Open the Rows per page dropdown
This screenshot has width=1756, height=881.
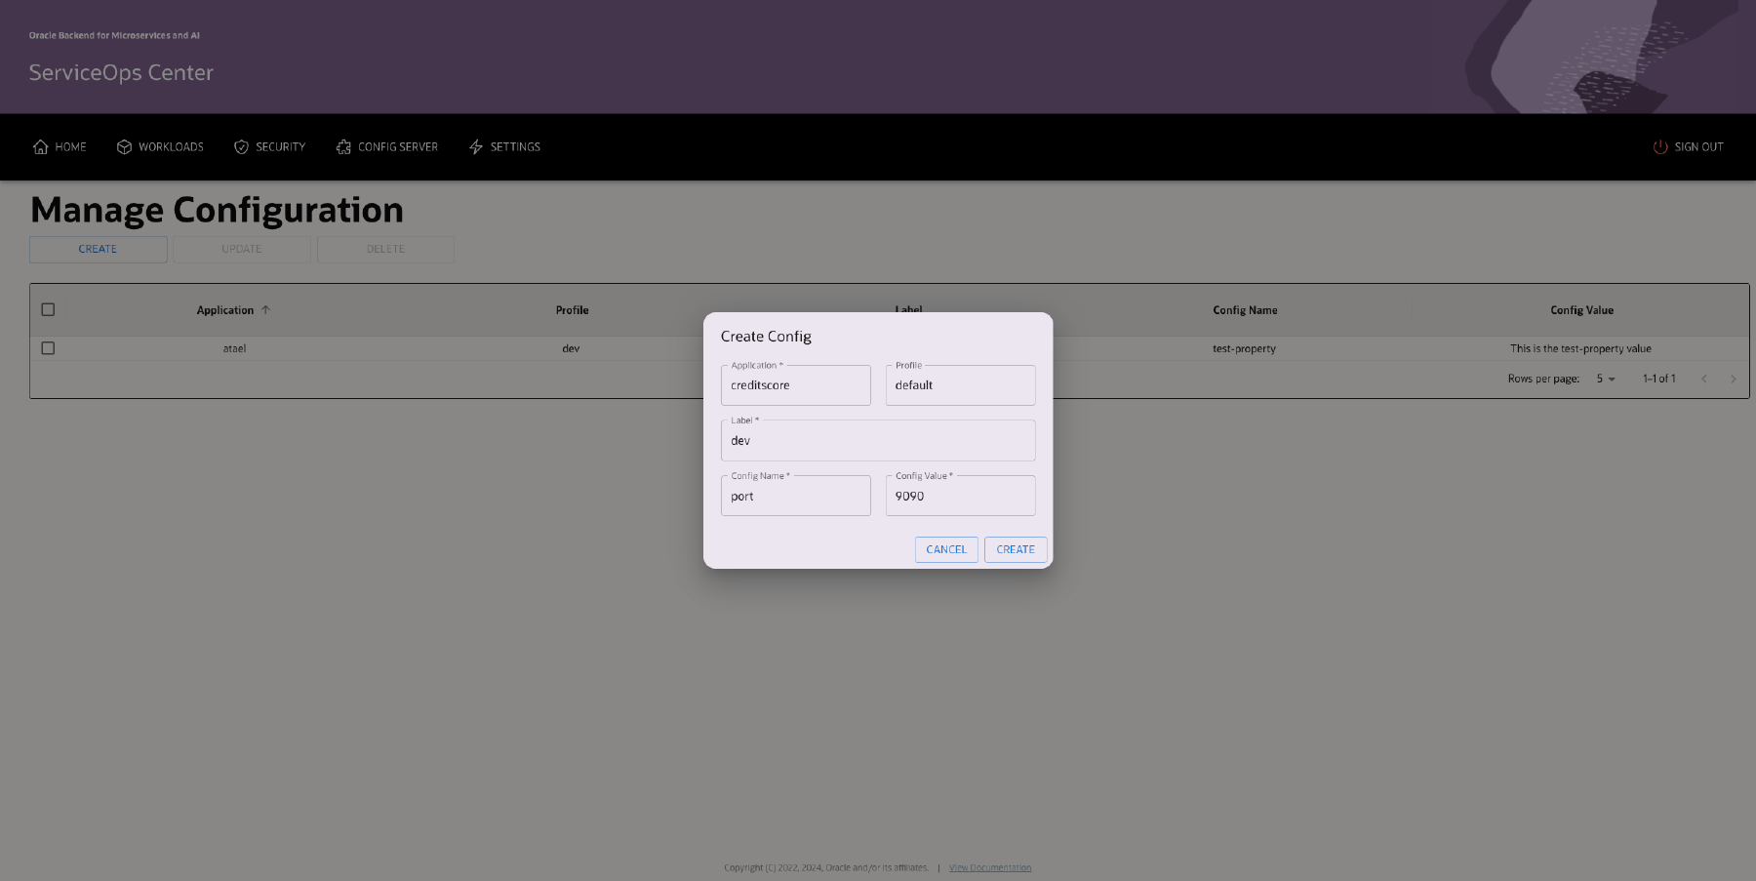(x=1603, y=379)
